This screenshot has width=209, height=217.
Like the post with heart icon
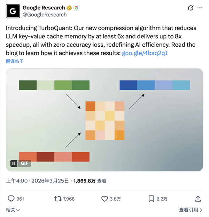104,199
